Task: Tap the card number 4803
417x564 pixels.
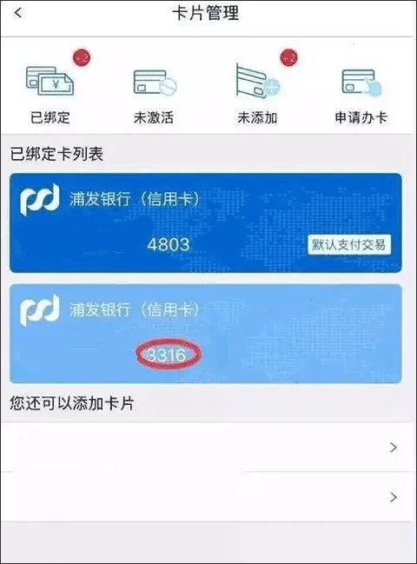Action: [169, 244]
